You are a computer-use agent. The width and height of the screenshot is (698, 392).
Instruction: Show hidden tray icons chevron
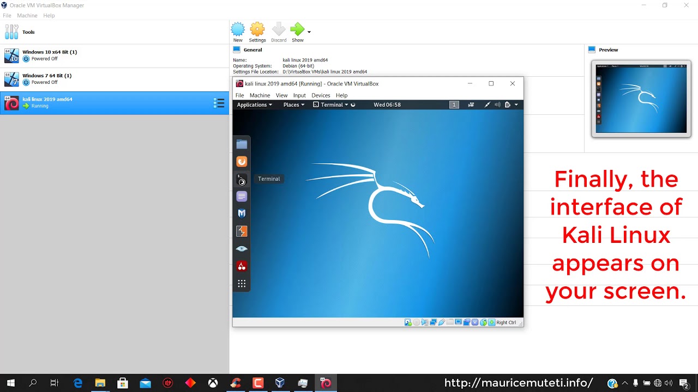(625, 383)
